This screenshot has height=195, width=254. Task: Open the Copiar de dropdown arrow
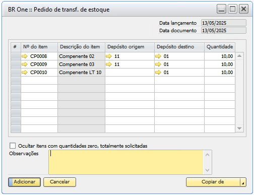(243, 182)
